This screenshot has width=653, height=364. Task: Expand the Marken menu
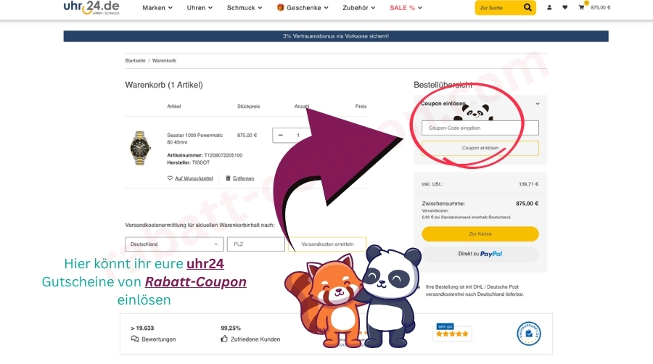point(157,7)
